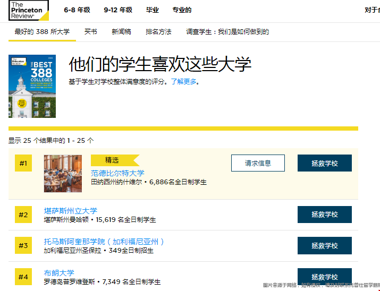
Task: Open the 9-12 年级 menu
Action: click(x=118, y=10)
